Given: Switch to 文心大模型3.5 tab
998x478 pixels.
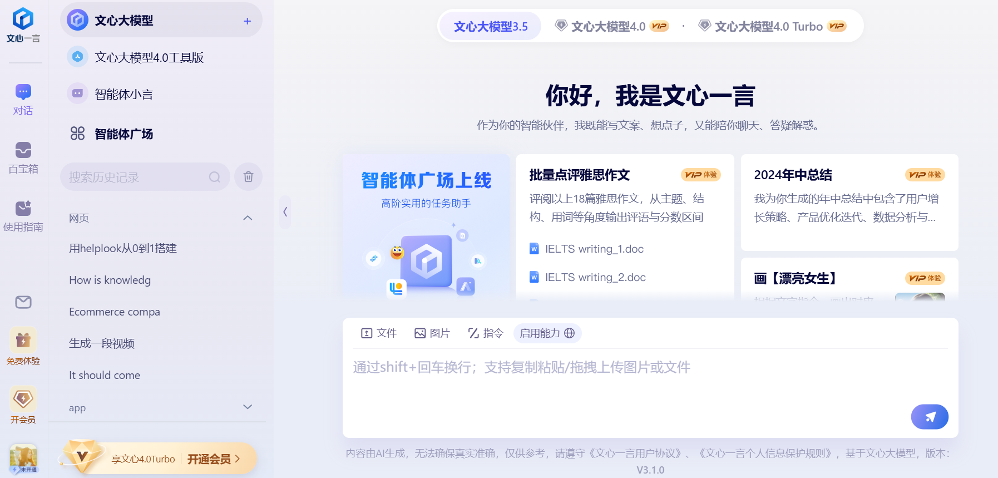Looking at the screenshot, I should click(x=491, y=26).
